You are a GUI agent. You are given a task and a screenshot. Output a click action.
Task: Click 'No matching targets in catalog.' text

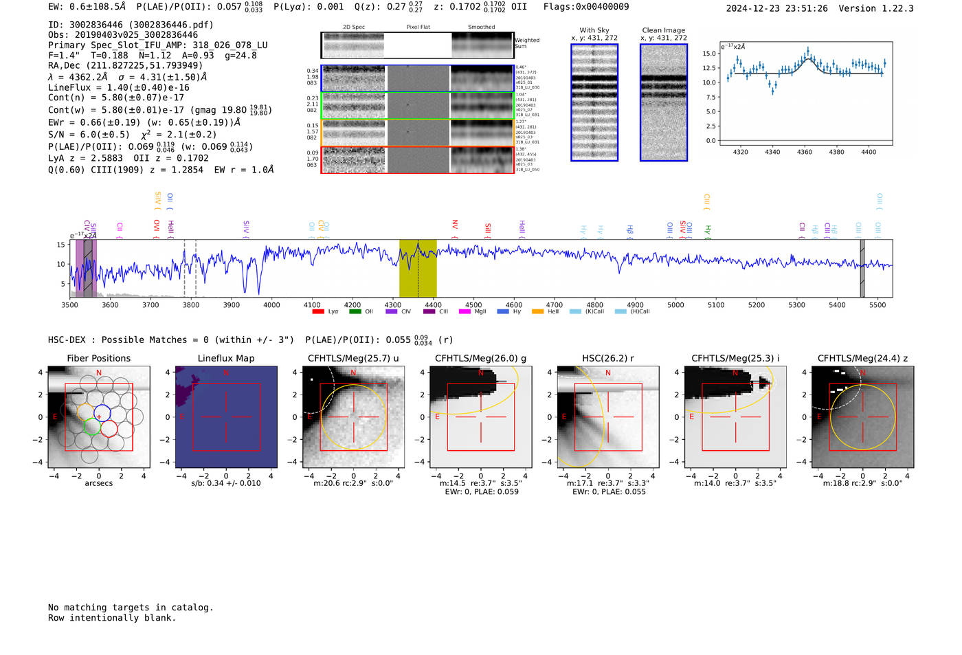(131, 608)
